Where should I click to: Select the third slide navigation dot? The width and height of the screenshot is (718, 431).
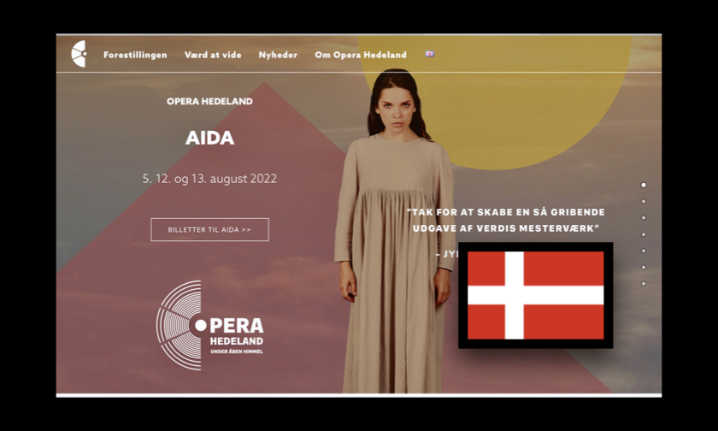click(644, 218)
